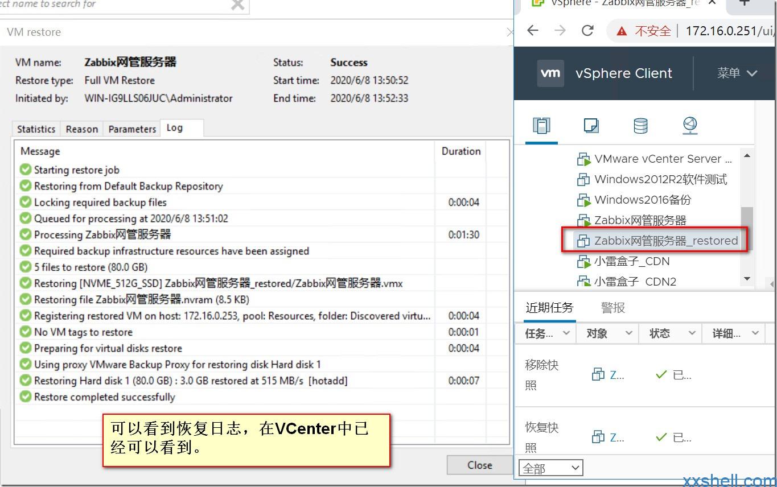Open the Z... object link in 恢复快照 row
Viewport: 777px width, 487px height.
point(617,438)
